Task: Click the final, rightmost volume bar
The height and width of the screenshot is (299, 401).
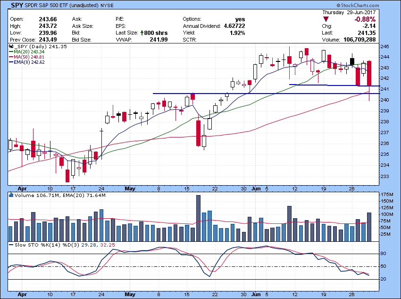Action: (x=369, y=227)
